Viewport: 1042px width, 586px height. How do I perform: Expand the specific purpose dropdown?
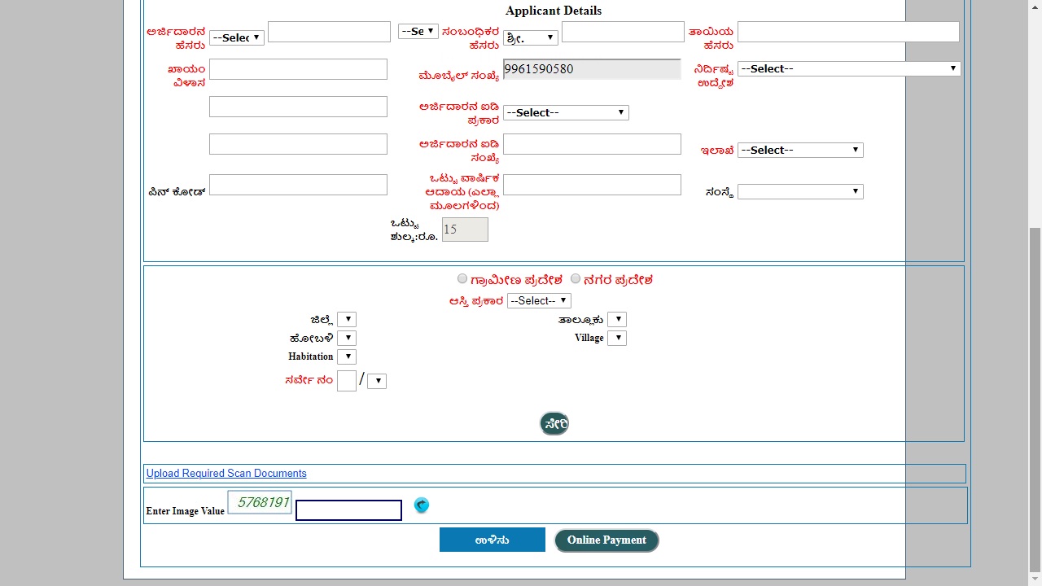coord(848,68)
